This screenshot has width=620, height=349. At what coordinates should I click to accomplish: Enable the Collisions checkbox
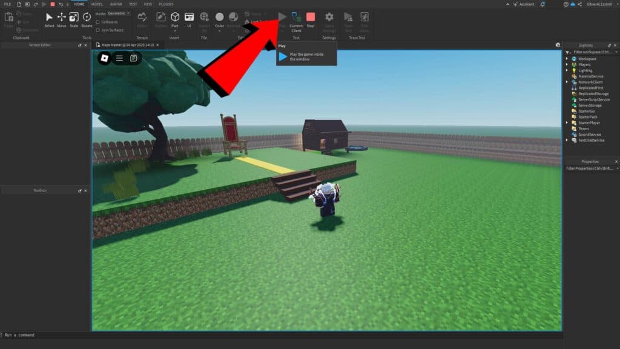[x=97, y=22]
